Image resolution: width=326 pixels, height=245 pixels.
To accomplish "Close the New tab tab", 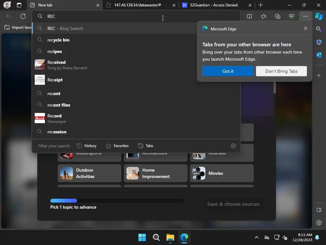I will pos(98,5).
